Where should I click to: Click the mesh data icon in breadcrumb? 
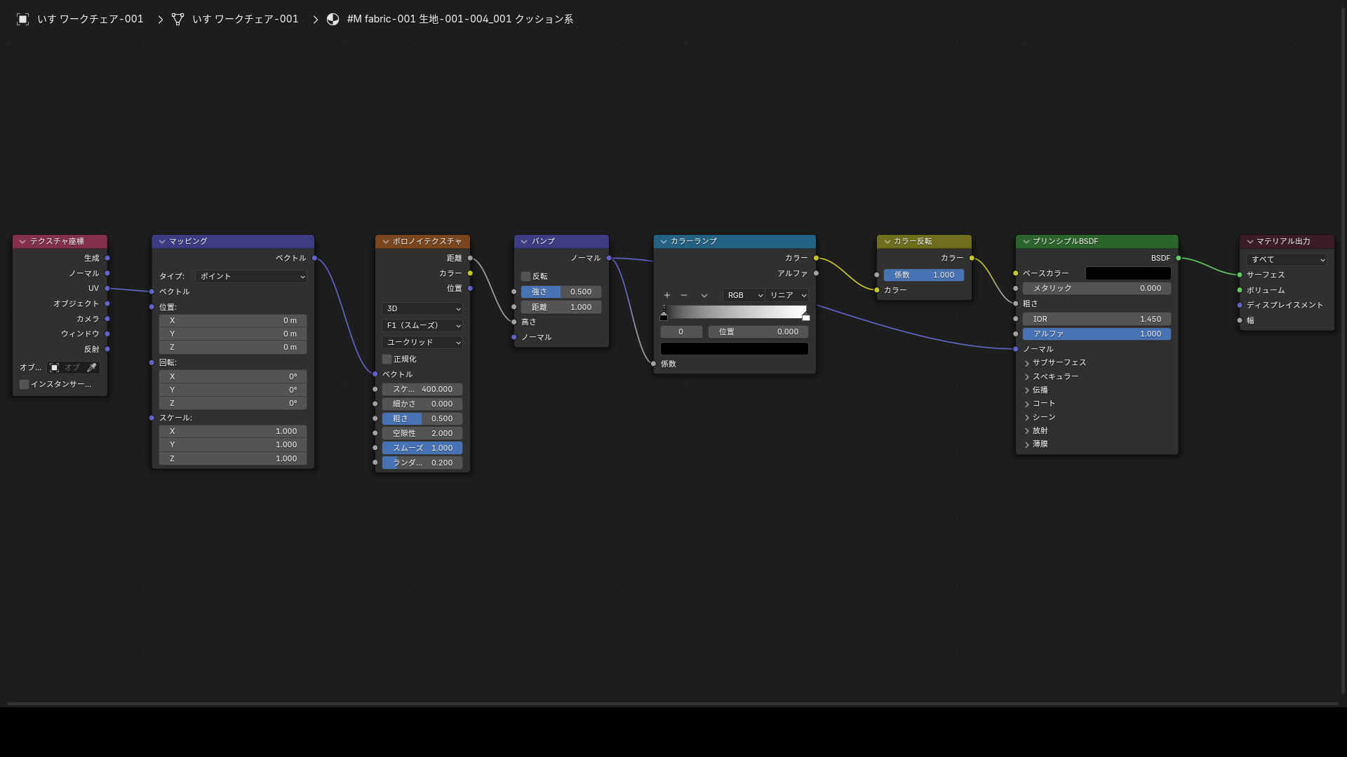[178, 19]
